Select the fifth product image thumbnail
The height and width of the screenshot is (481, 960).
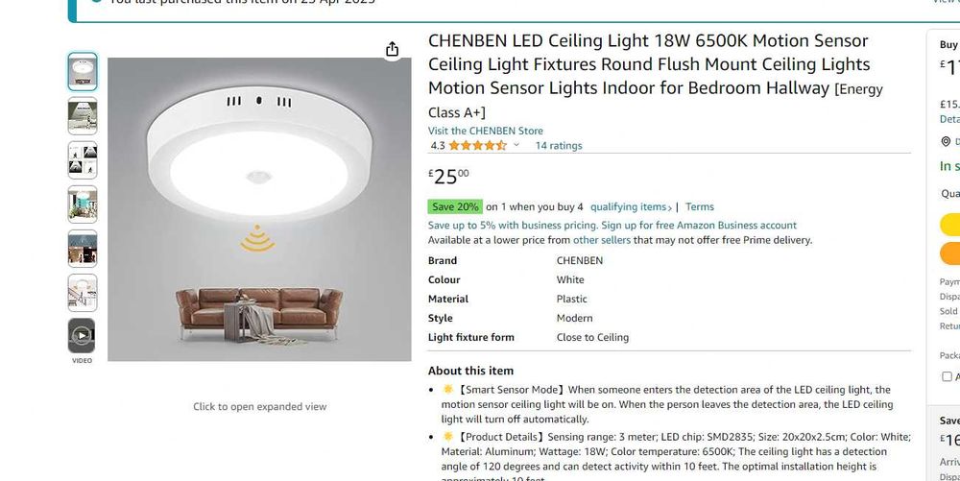82,248
